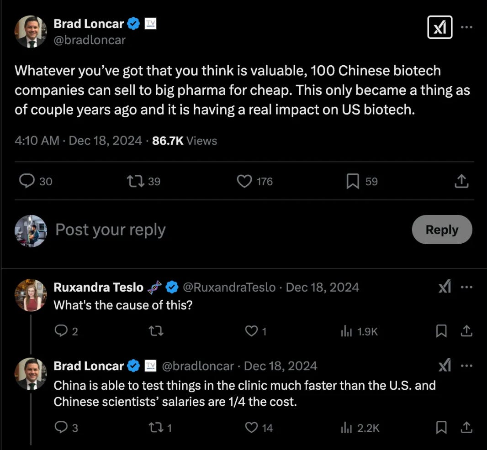Open more options menu on main post
Viewport: 487px width, 450px height.
pyautogui.click(x=466, y=27)
